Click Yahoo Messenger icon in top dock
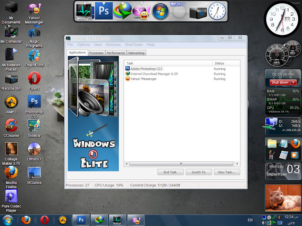This screenshot has height=226, width=302. coord(142,11)
